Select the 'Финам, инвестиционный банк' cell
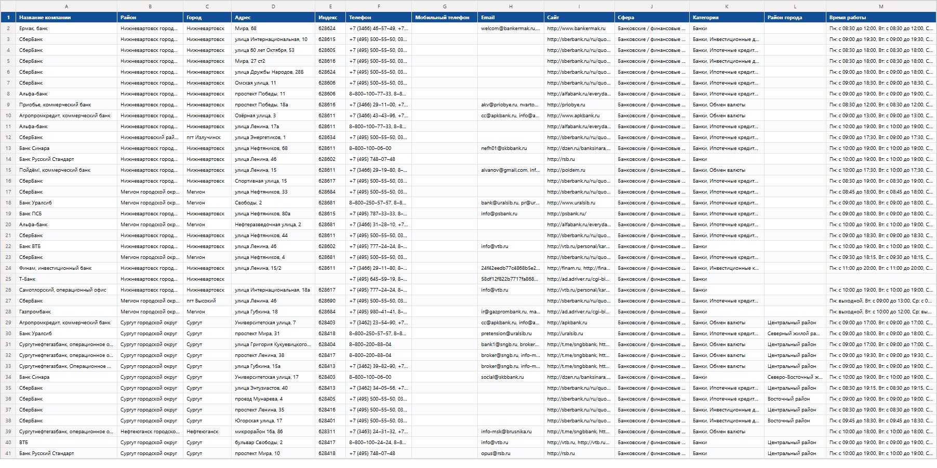This screenshot has height=468, width=937. point(66,268)
